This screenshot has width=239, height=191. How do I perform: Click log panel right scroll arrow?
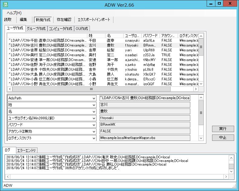point(226,177)
